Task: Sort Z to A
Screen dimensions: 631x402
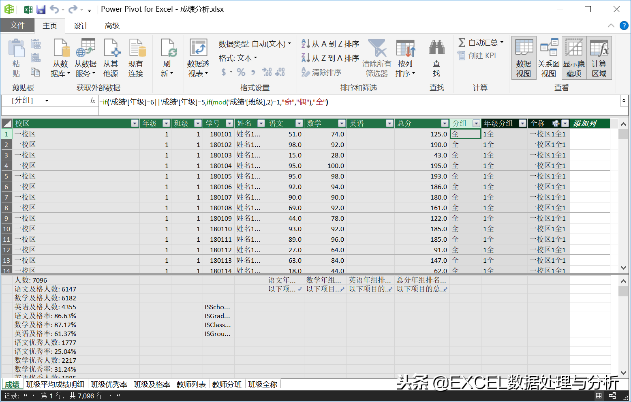Action: pyautogui.click(x=330, y=58)
